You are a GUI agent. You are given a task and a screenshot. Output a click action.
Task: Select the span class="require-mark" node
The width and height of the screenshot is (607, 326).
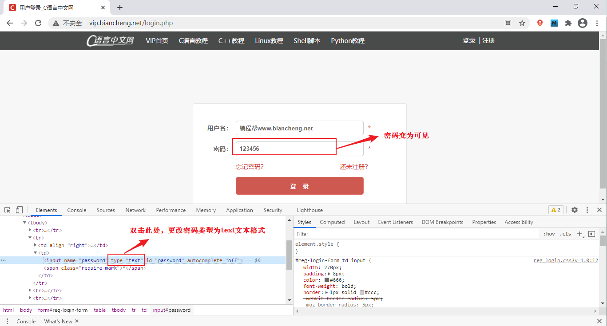pos(95,268)
